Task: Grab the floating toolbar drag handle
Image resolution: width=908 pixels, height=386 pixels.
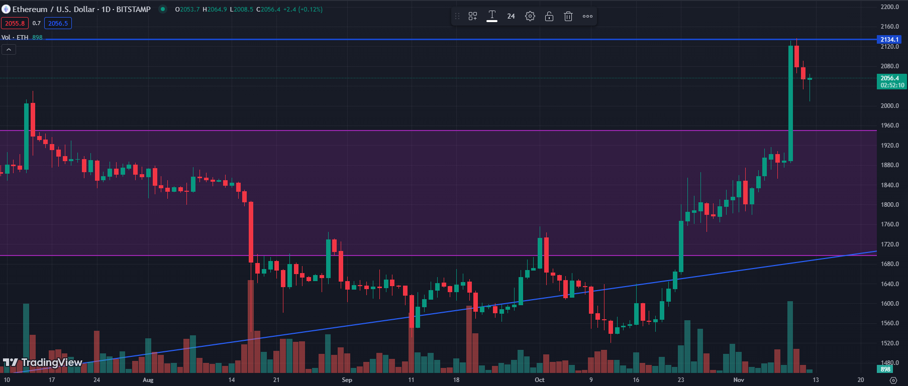Action: 457,17
